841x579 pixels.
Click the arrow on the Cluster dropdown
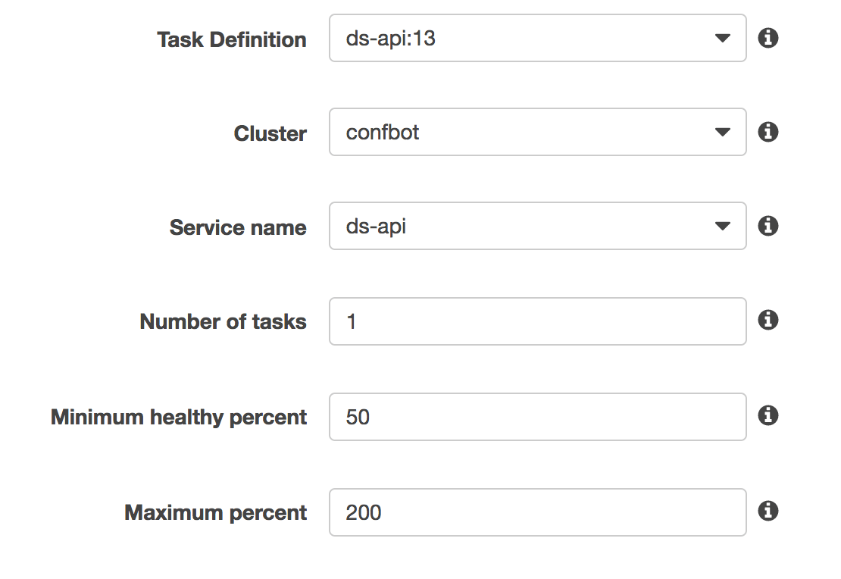[722, 133]
